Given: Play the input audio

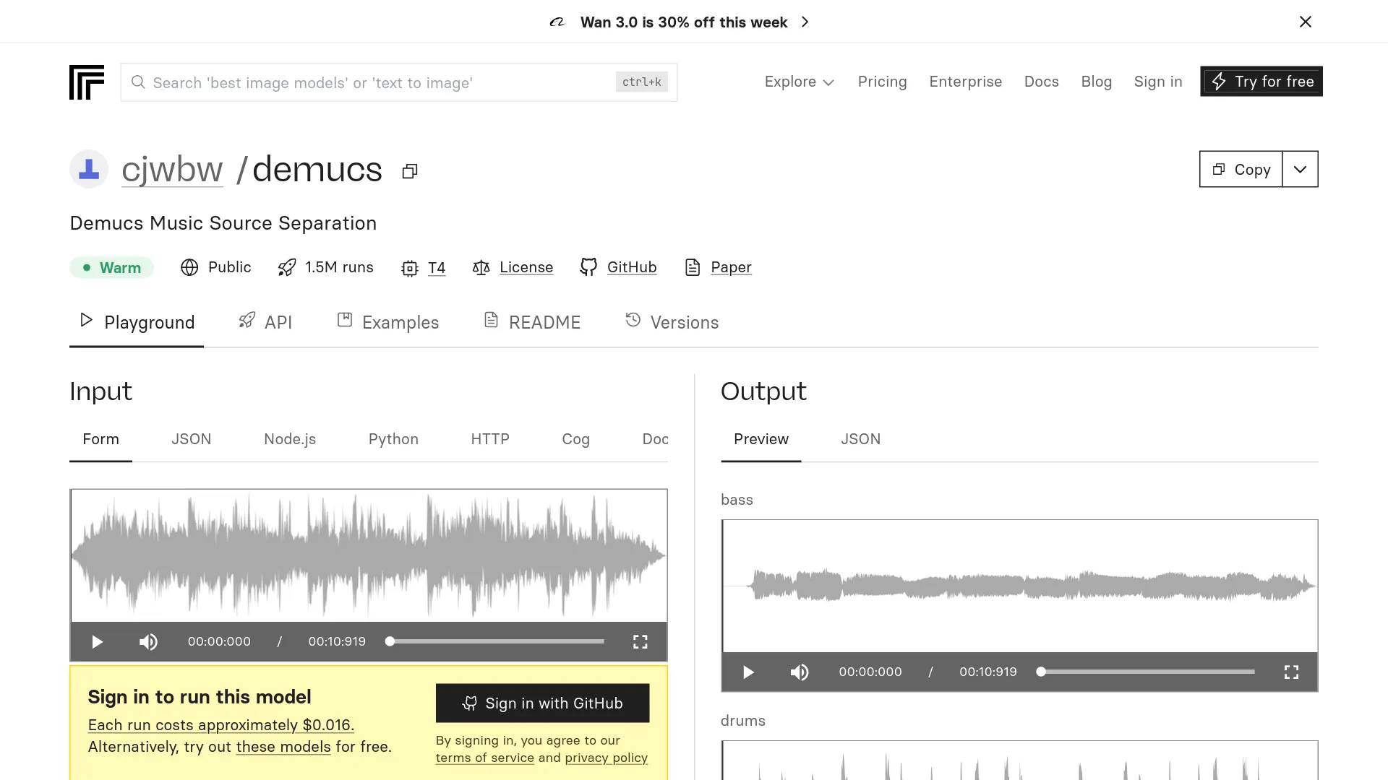Looking at the screenshot, I should pyautogui.click(x=97, y=642).
